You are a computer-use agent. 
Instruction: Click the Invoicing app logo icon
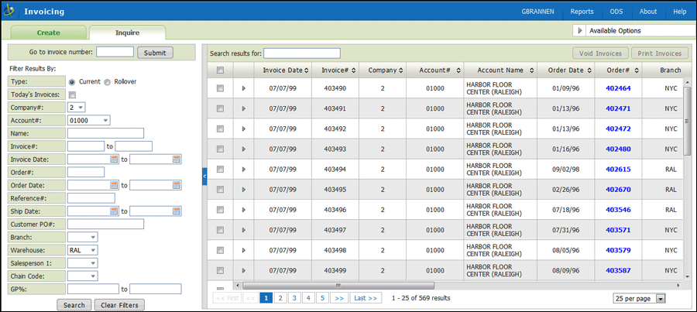point(10,12)
